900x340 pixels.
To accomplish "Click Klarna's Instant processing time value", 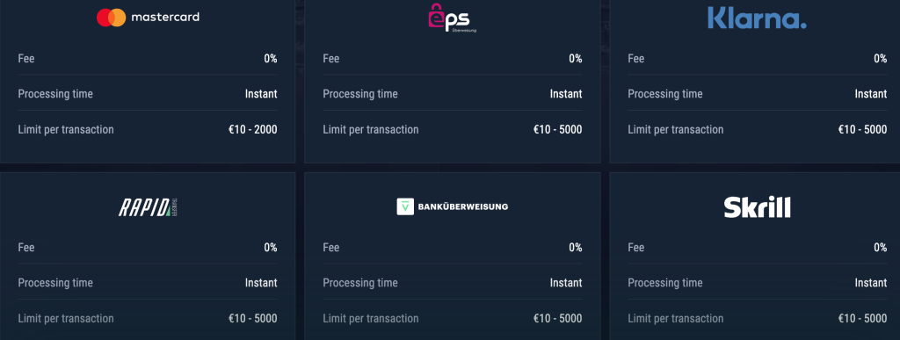I will pyautogui.click(x=871, y=94).
